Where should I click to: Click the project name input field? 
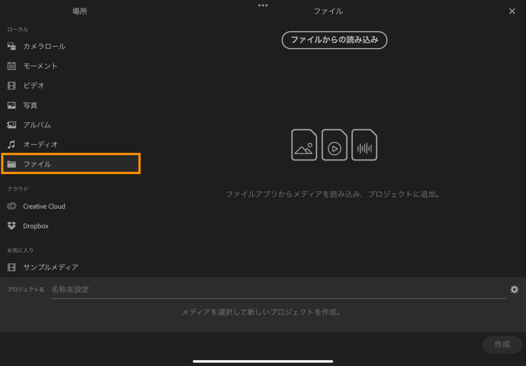(x=277, y=289)
